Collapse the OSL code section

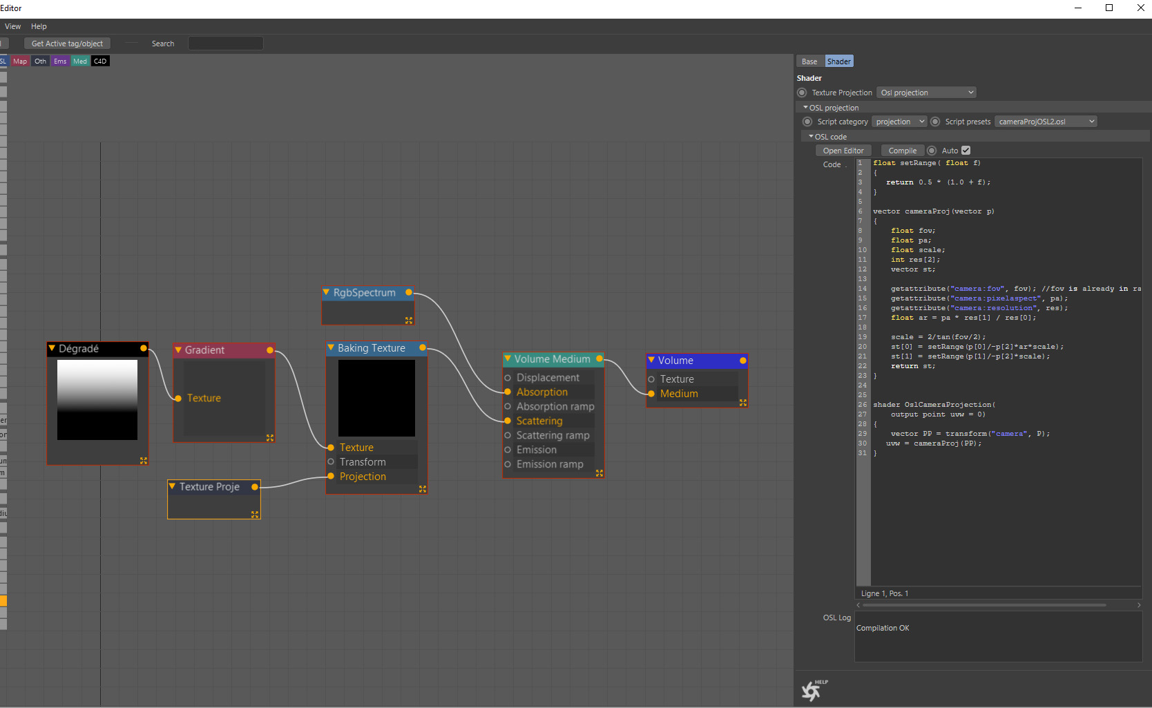(x=811, y=137)
